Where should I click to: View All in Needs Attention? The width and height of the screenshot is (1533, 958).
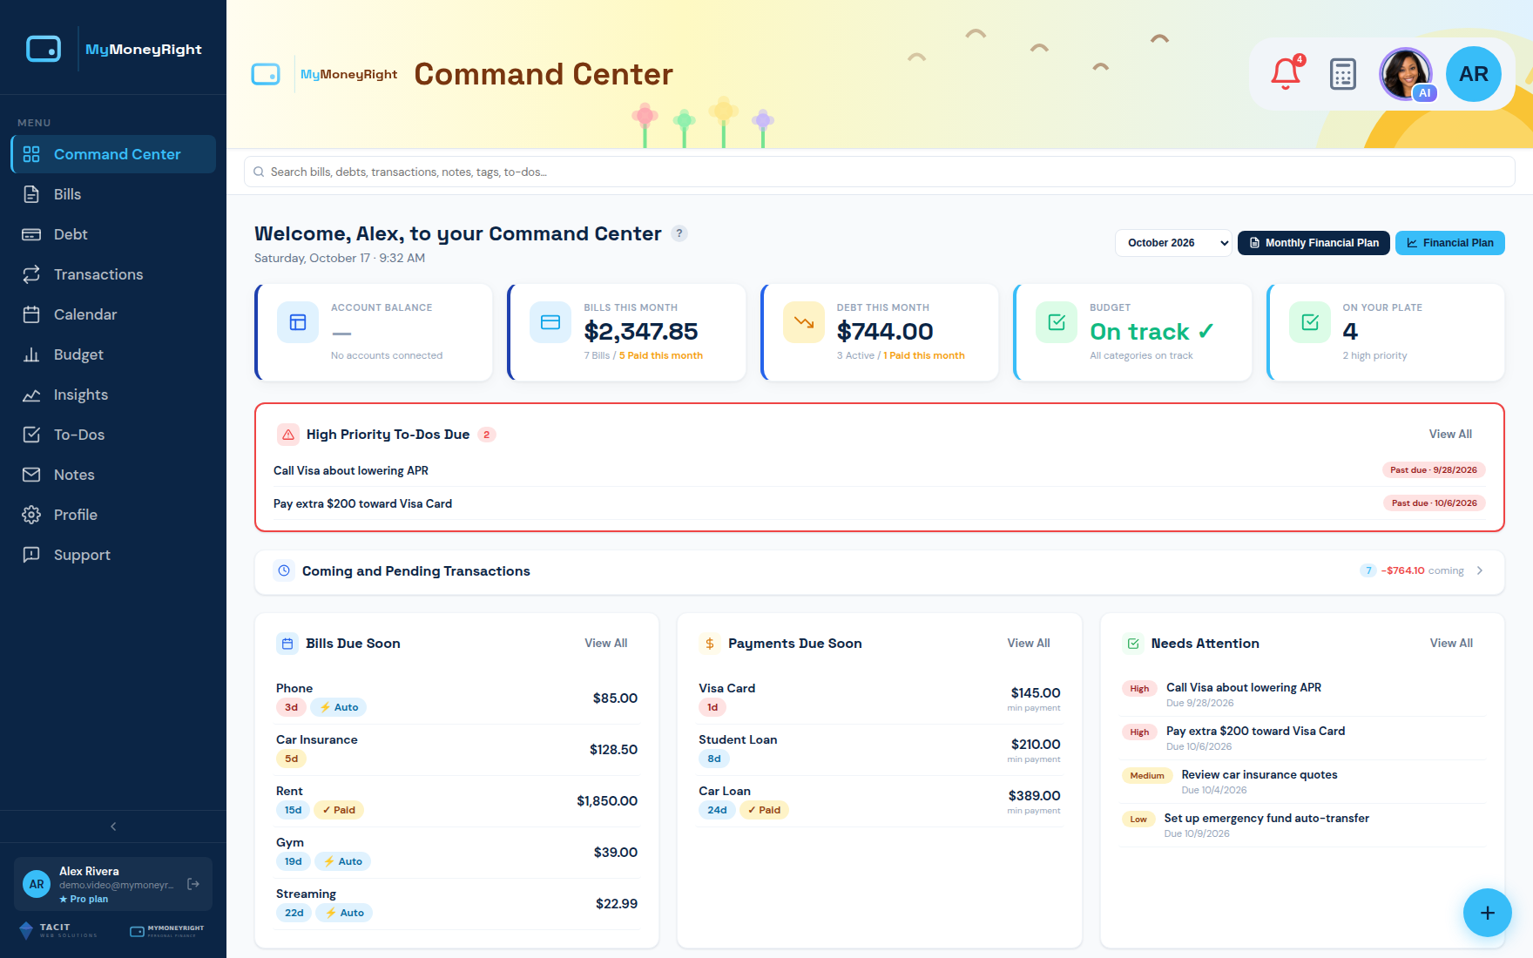pyautogui.click(x=1451, y=643)
